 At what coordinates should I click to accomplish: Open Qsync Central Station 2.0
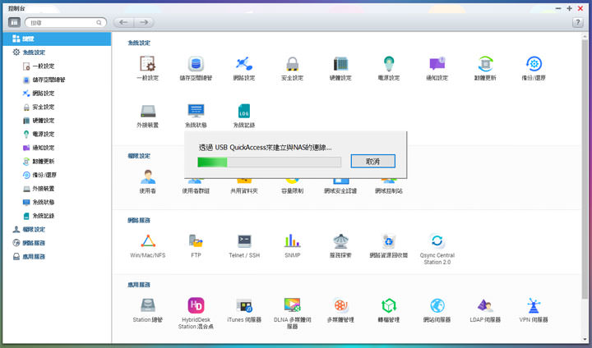[437, 241]
